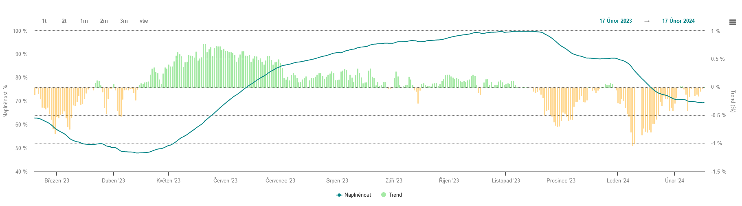This screenshot has height=206, width=742.
Task: Click the Listopad '23 axis label
Action: click(506, 181)
